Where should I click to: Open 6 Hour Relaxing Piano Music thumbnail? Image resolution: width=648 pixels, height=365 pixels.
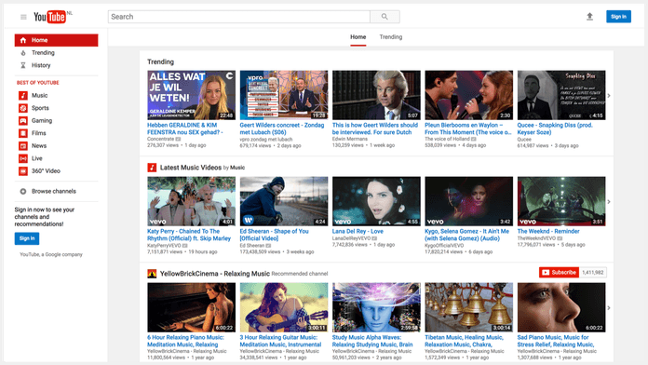pos(192,307)
